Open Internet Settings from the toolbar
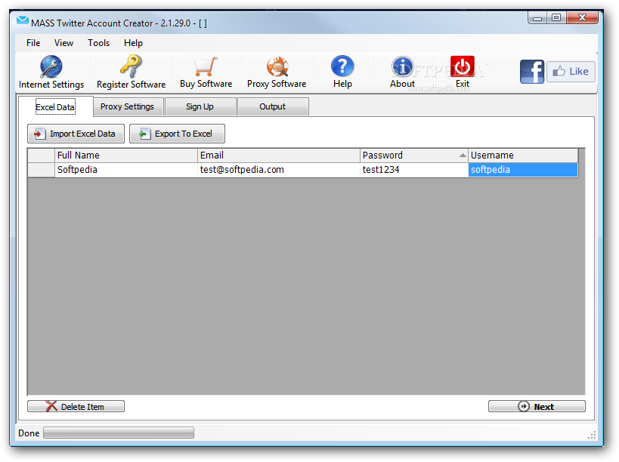 (51, 72)
